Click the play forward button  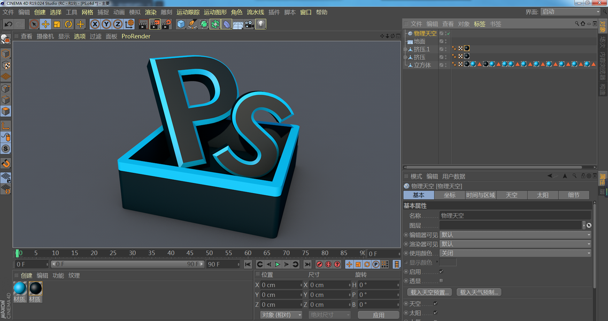pos(277,264)
